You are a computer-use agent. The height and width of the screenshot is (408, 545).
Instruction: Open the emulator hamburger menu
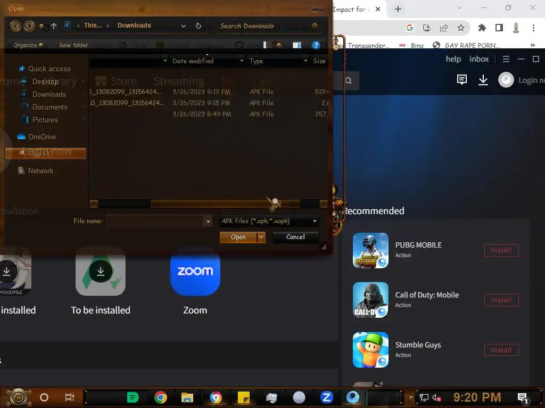coord(506,59)
